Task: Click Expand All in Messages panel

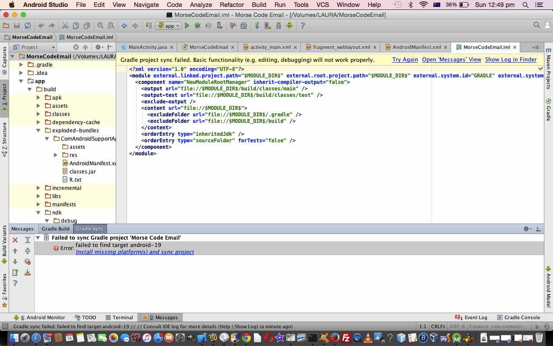Action: pos(28,240)
